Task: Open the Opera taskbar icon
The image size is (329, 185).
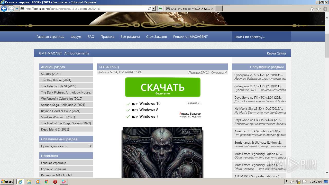Action: pos(55,181)
